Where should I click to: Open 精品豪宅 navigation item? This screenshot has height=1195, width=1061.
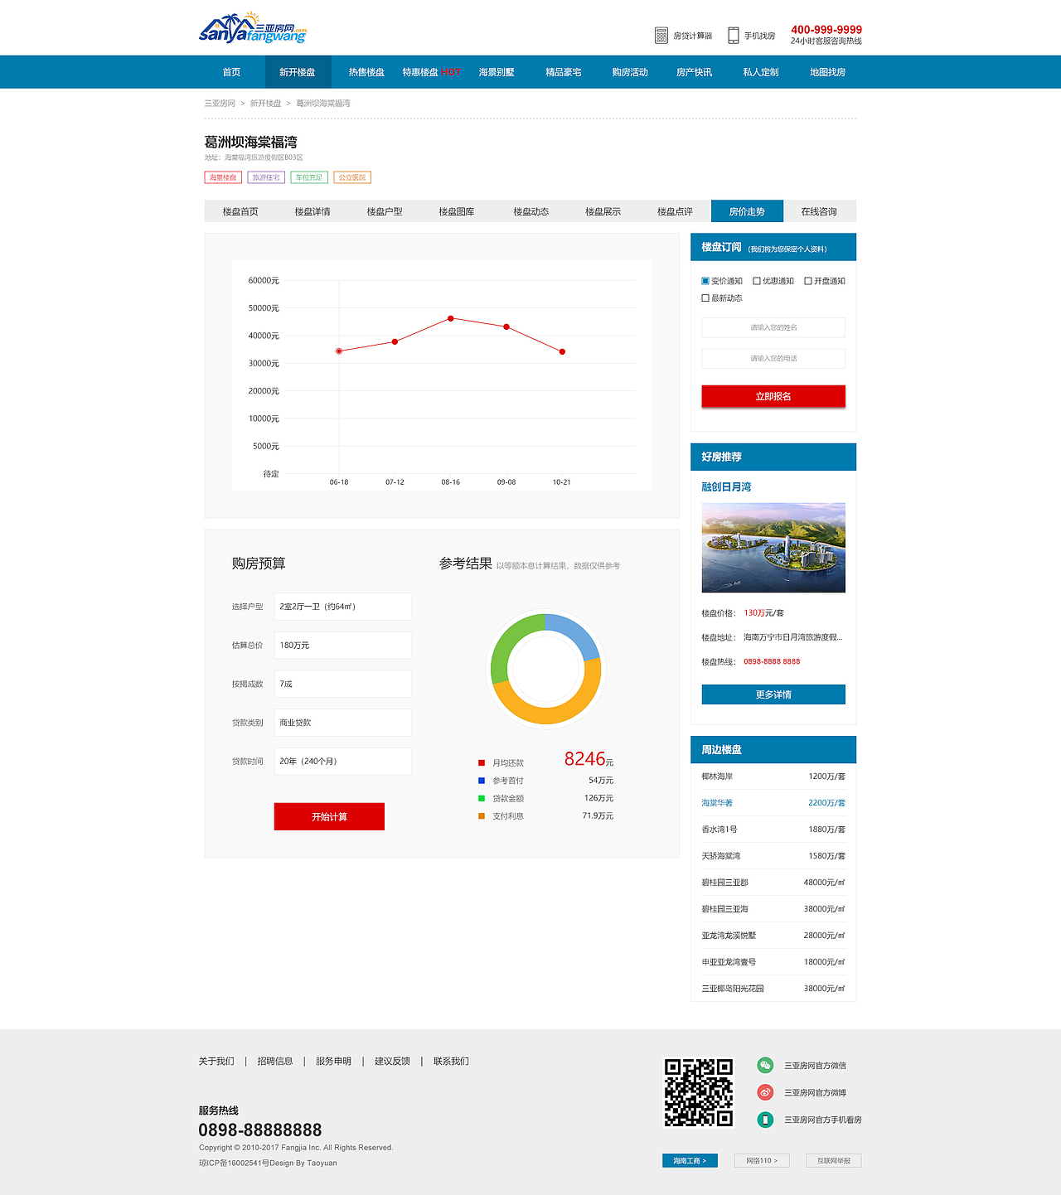click(x=564, y=72)
